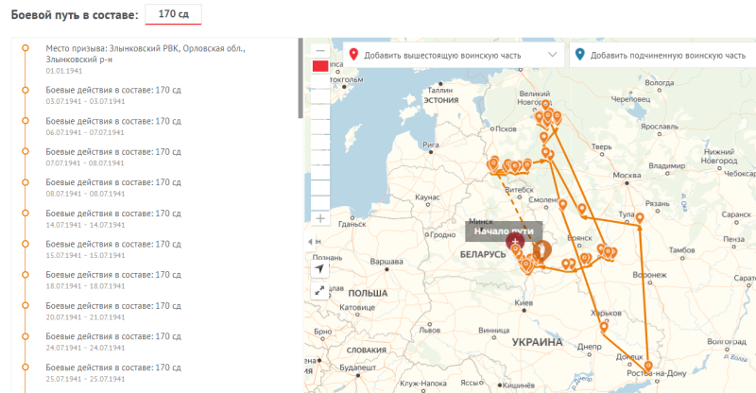Screen dimensions: 756x393
Task: Select the "Место призыва: Злынковский РВК" entry
Action: [142, 53]
